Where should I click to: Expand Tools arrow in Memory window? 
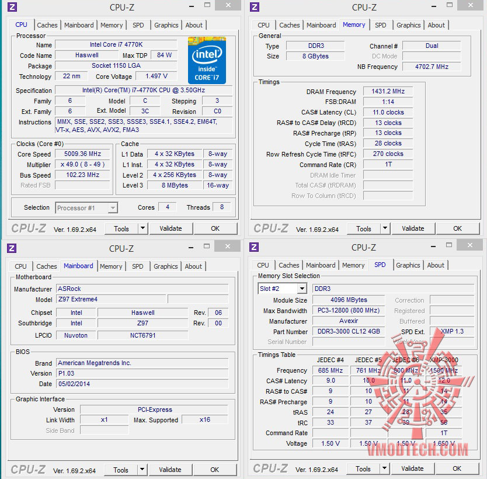coord(385,228)
